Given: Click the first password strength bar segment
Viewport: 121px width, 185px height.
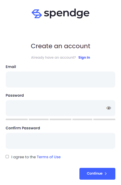Looking at the screenshot, I should 17,119.
